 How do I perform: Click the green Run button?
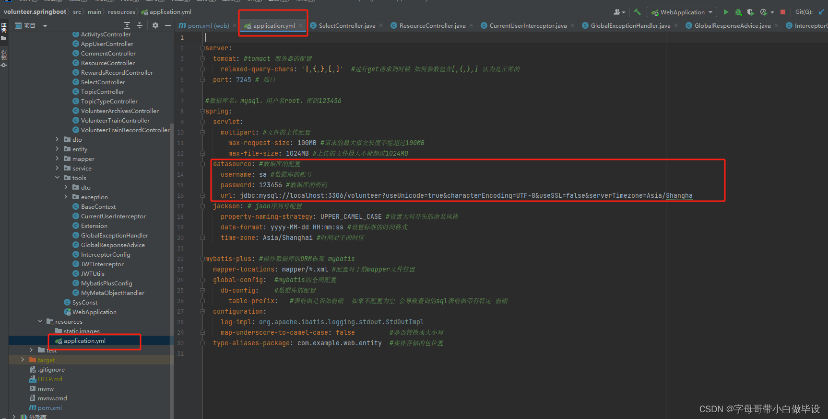(726, 12)
